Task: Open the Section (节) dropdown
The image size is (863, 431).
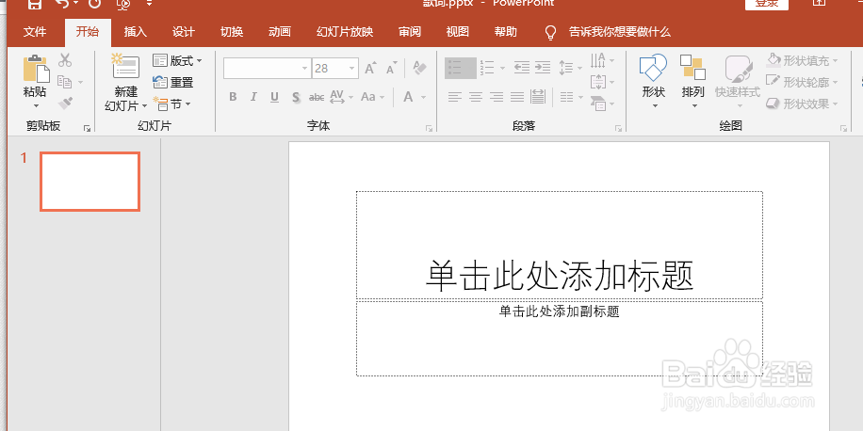Action: click(x=171, y=104)
